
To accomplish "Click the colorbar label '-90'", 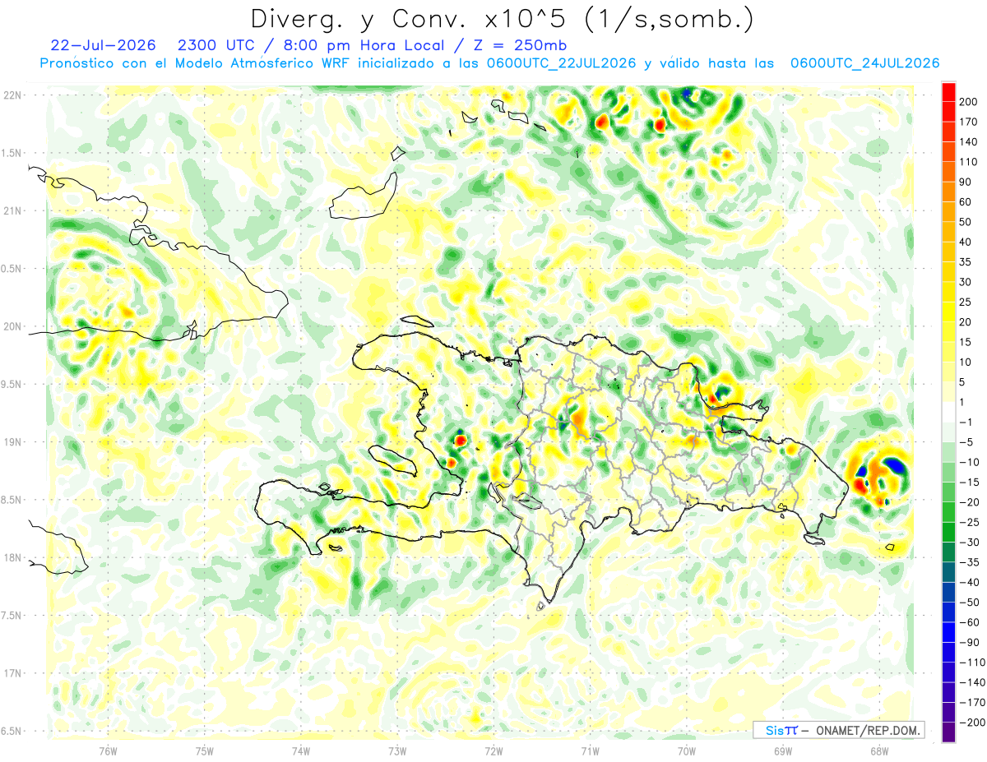I will click(x=971, y=642).
